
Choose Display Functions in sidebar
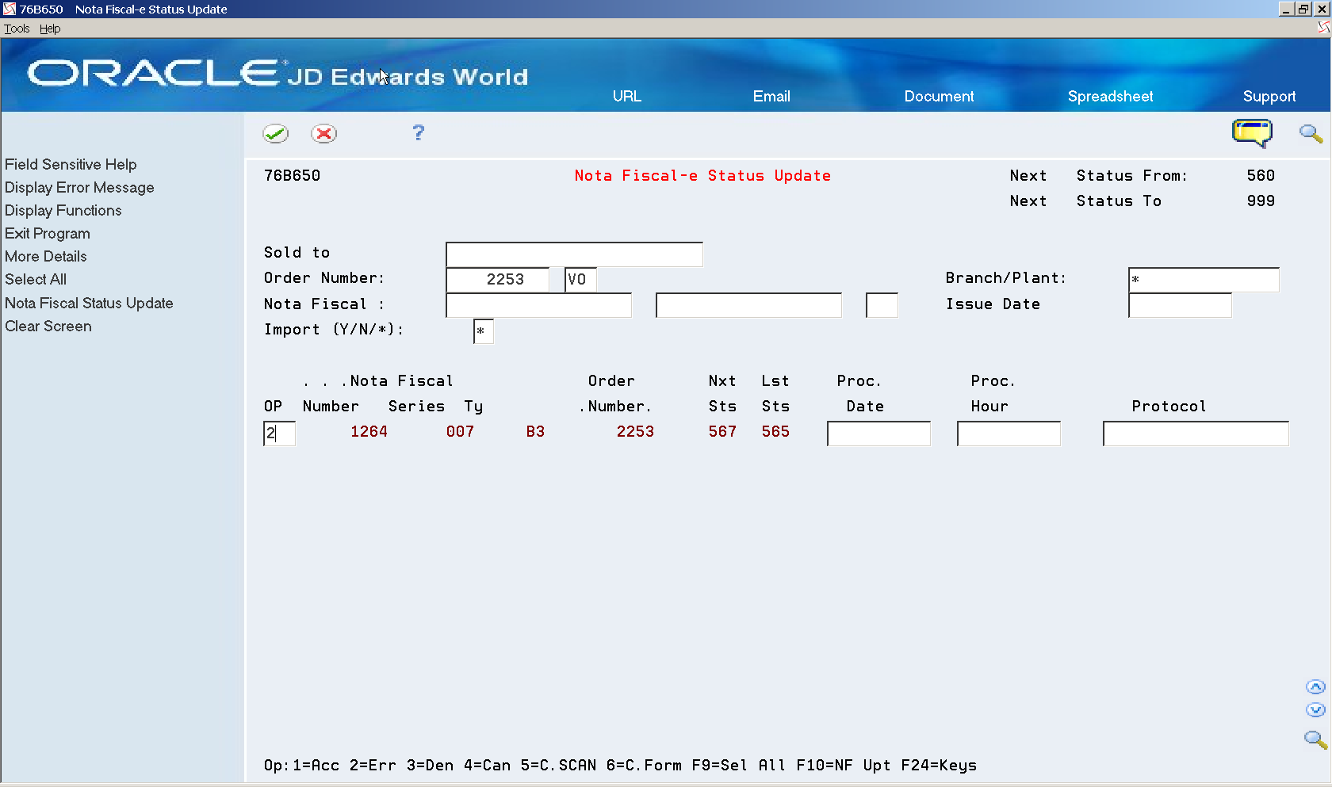(63, 210)
